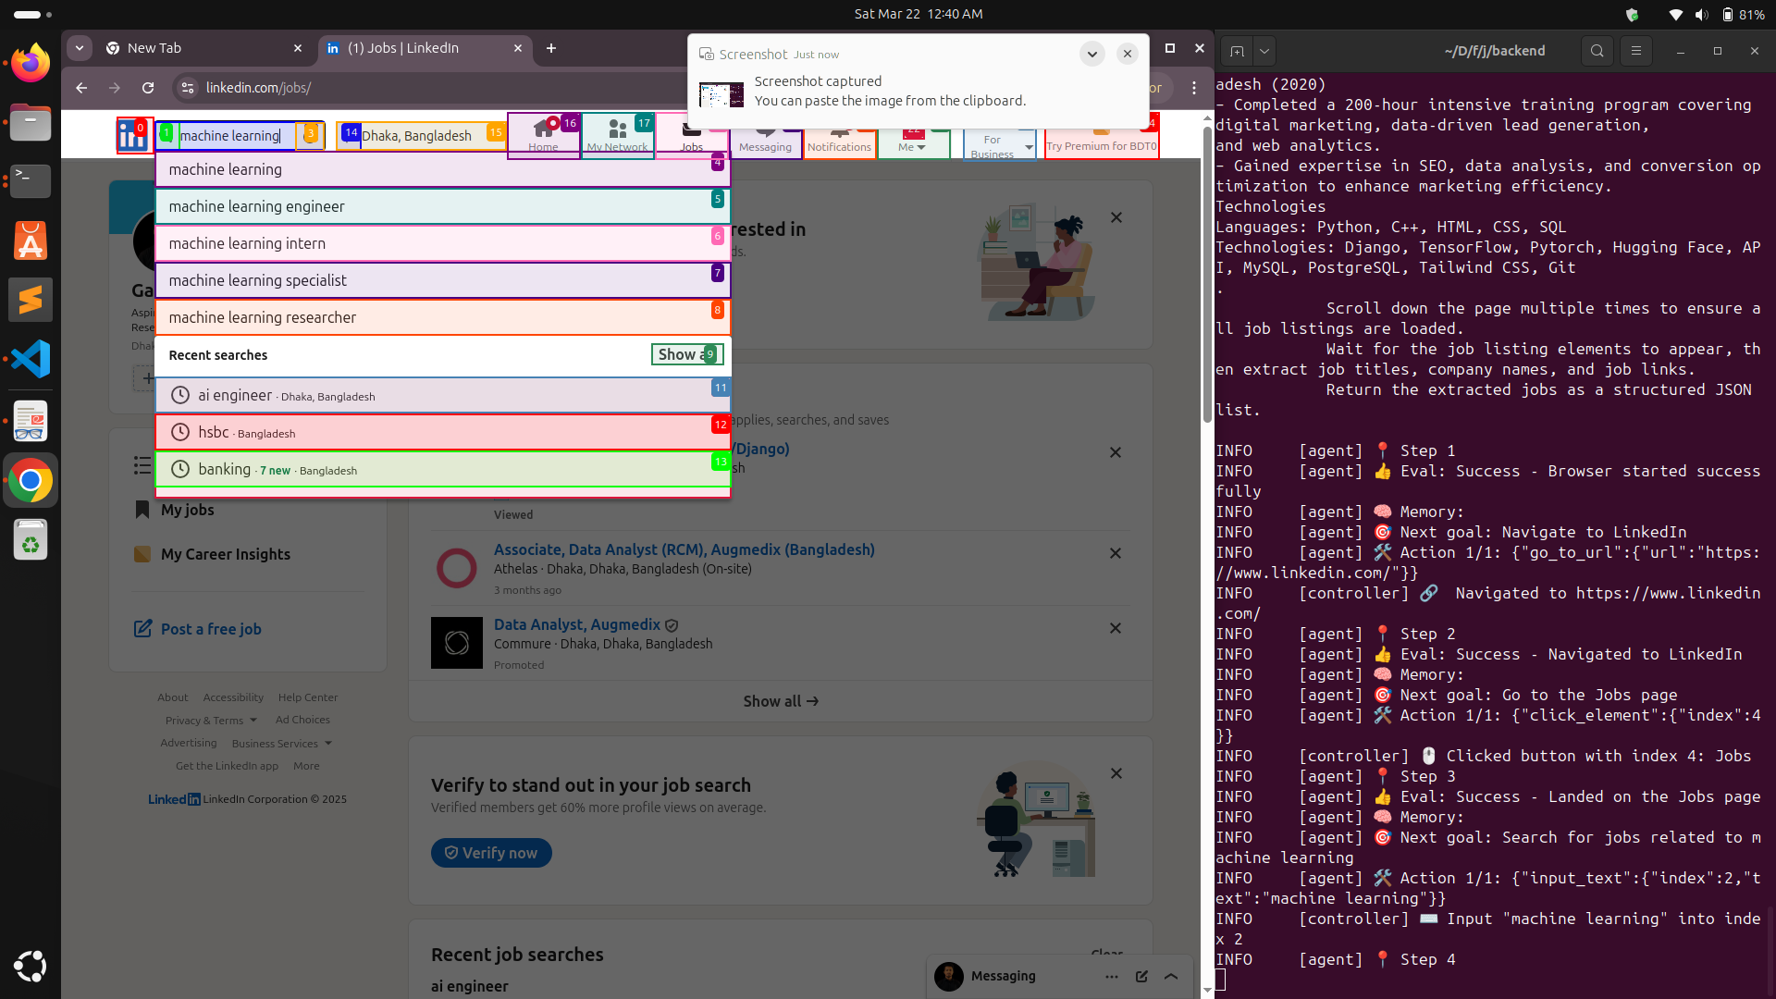The width and height of the screenshot is (1776, 999).
Task: Open system volume indicator
Action: (x=1702, y=15)
